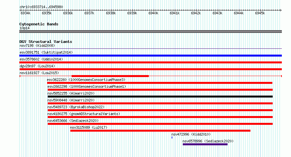291x157 pixels.
Task: Open esv2662298 (1000GenomesConsortiumPhase1) label
Action: [87, 86]
